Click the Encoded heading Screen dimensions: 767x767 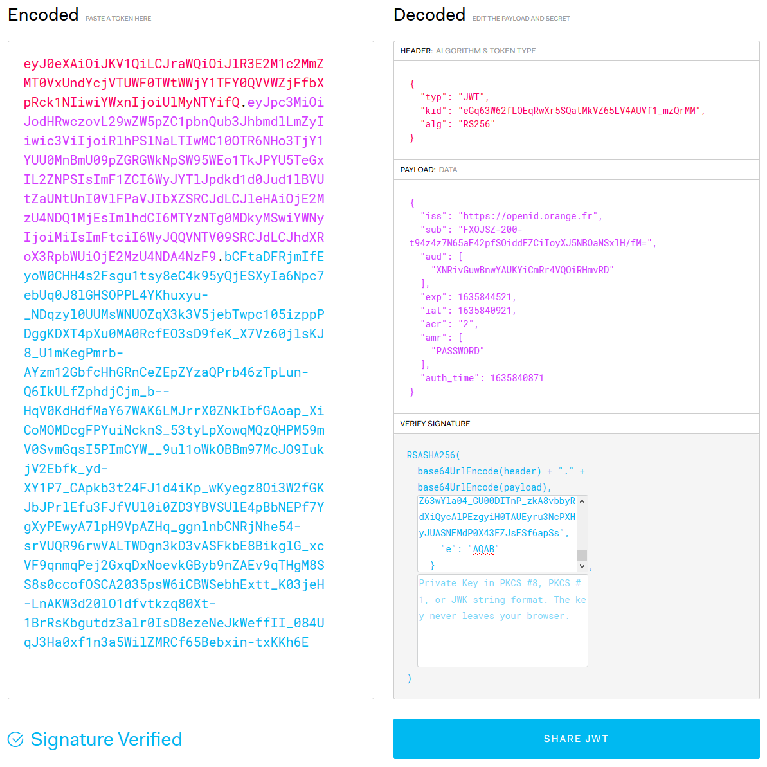coord(43,14)
